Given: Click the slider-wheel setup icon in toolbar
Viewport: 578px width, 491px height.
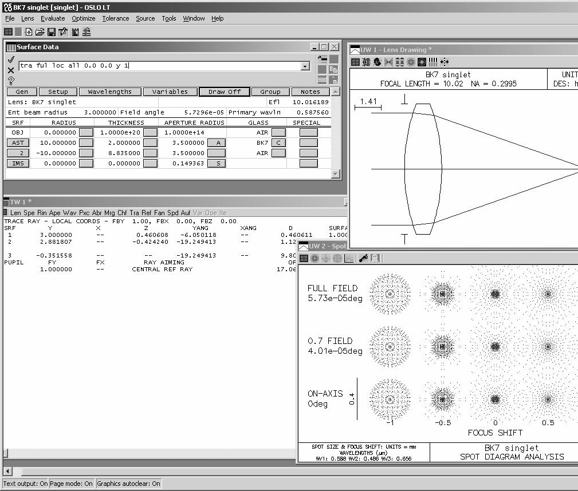Looking at the screenshot, I should (86, 32).
